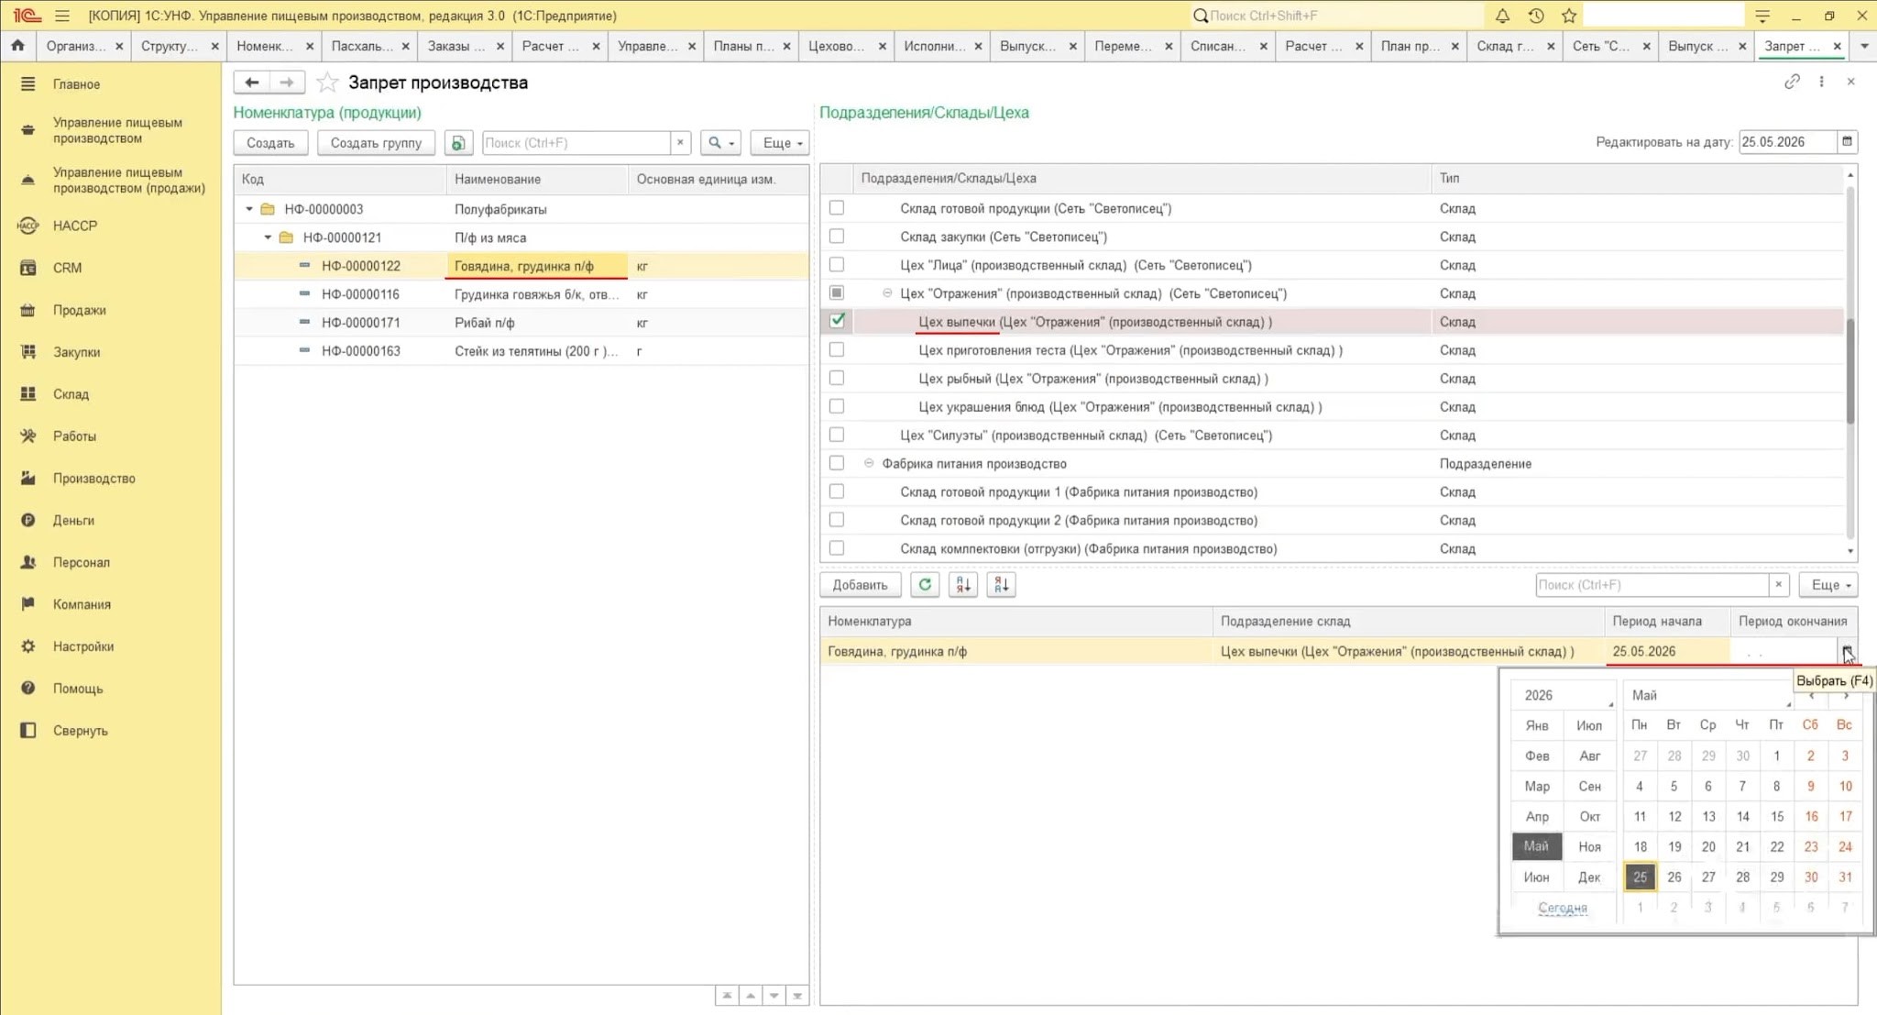Uncheck the Цех выпечки checkbox
1877x1015 pixels.
837,321
